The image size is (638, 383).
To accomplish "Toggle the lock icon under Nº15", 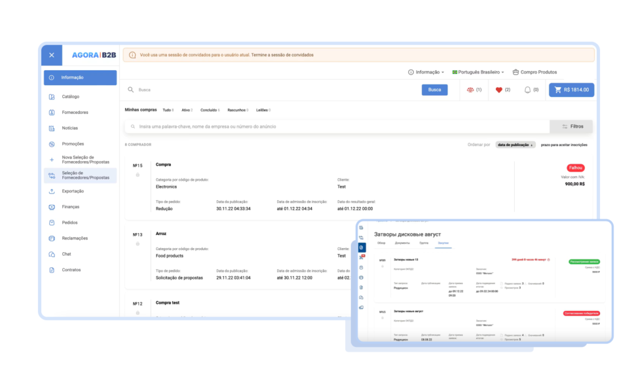I will [x=138, y=175].
